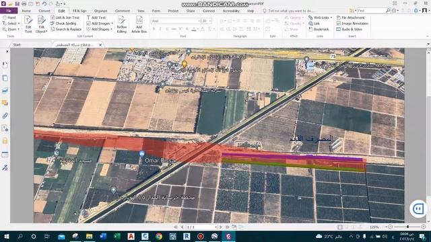
Task: Switch to the Comment ribbon tab
Action: [x=123, y=11]
